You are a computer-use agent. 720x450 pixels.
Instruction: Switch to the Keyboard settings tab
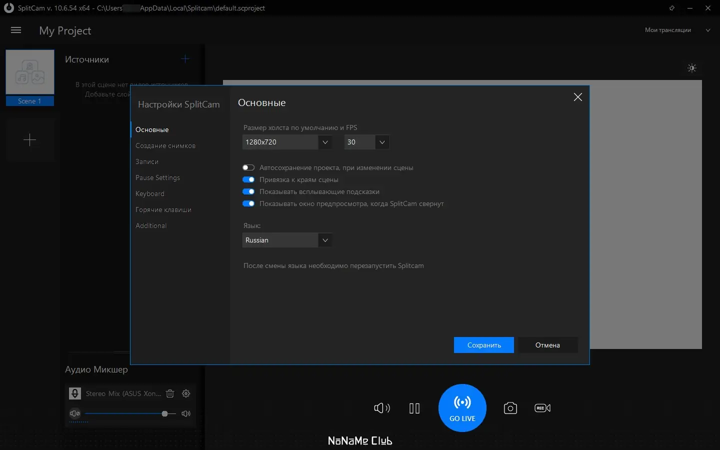tap(150, 193)
